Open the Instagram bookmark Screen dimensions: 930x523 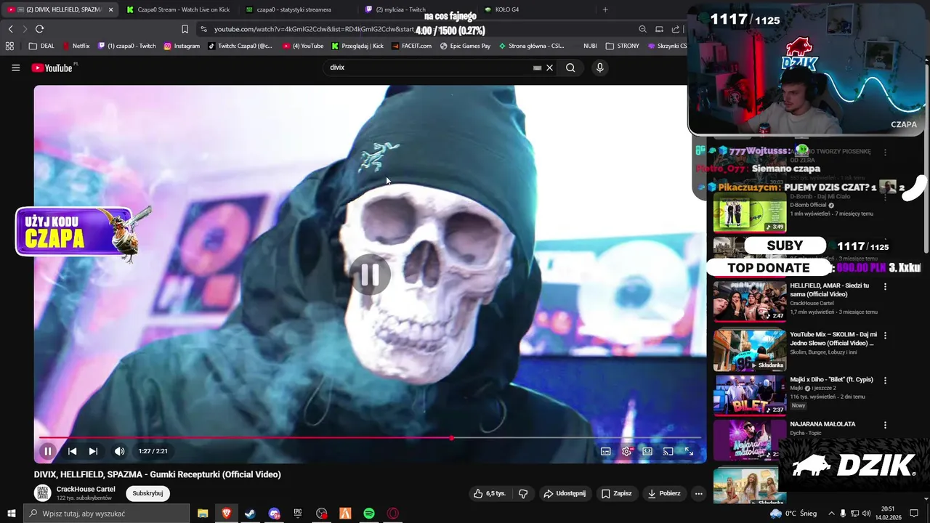[x=182, y=46]
